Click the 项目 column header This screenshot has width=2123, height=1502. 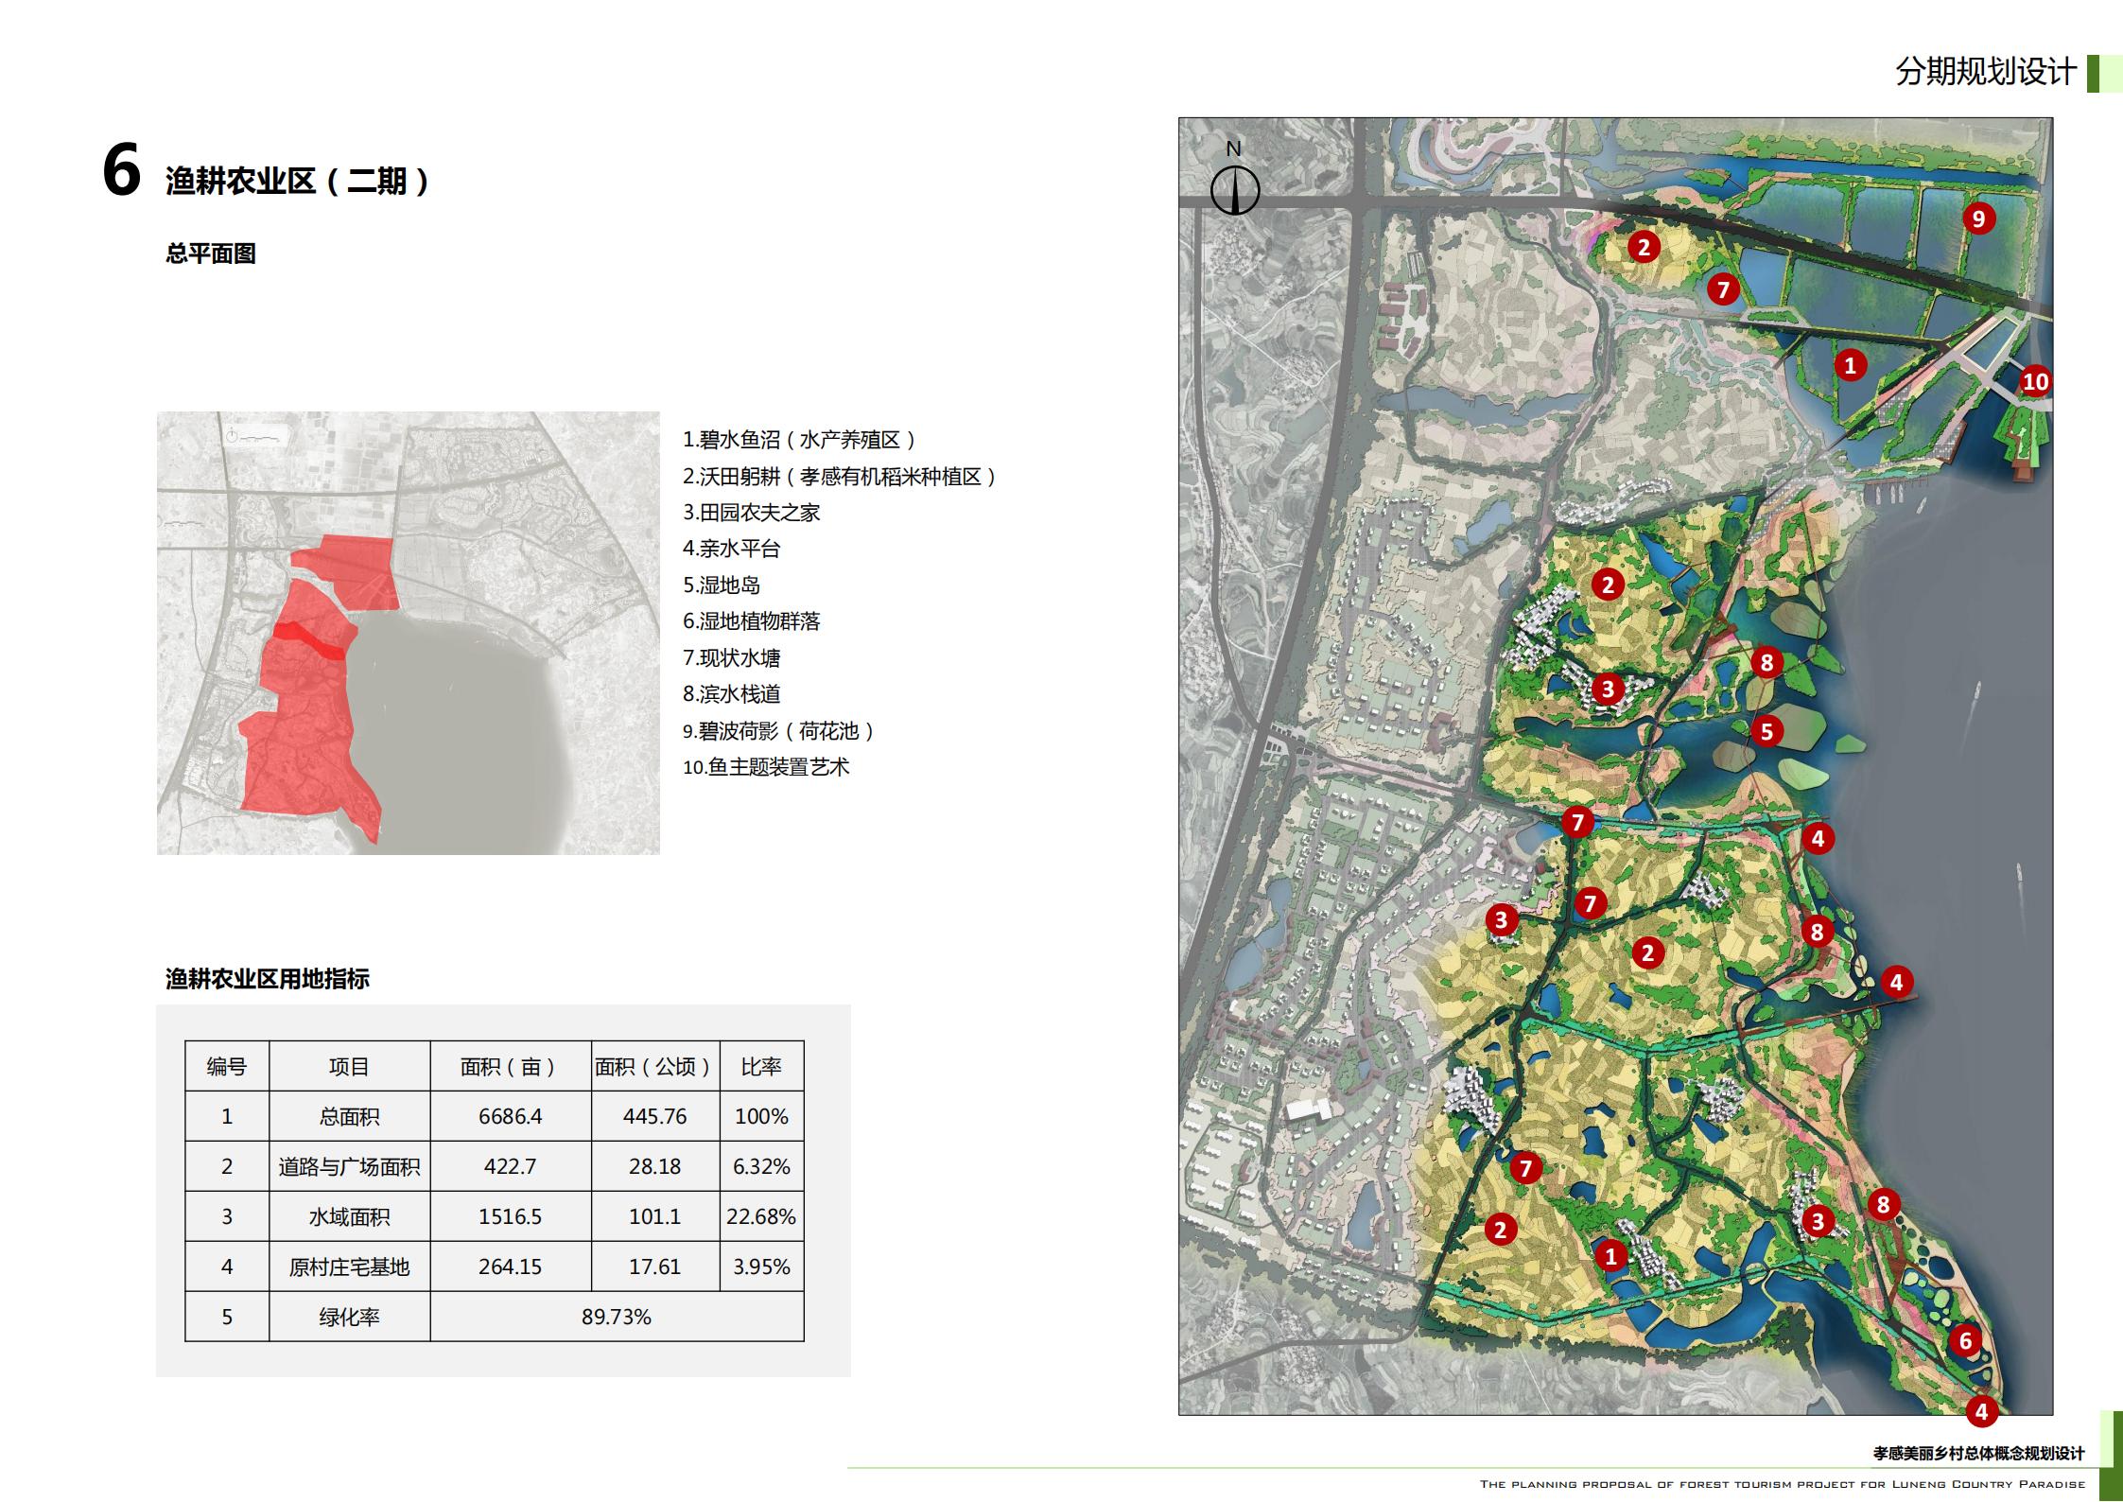click(349, 1067)
